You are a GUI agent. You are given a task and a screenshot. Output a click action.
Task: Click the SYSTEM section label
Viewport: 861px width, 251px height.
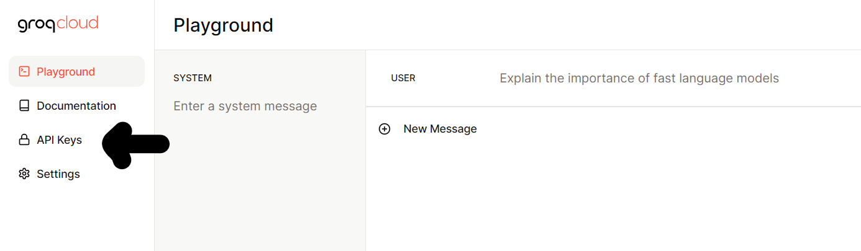click(x=193, y=78)
